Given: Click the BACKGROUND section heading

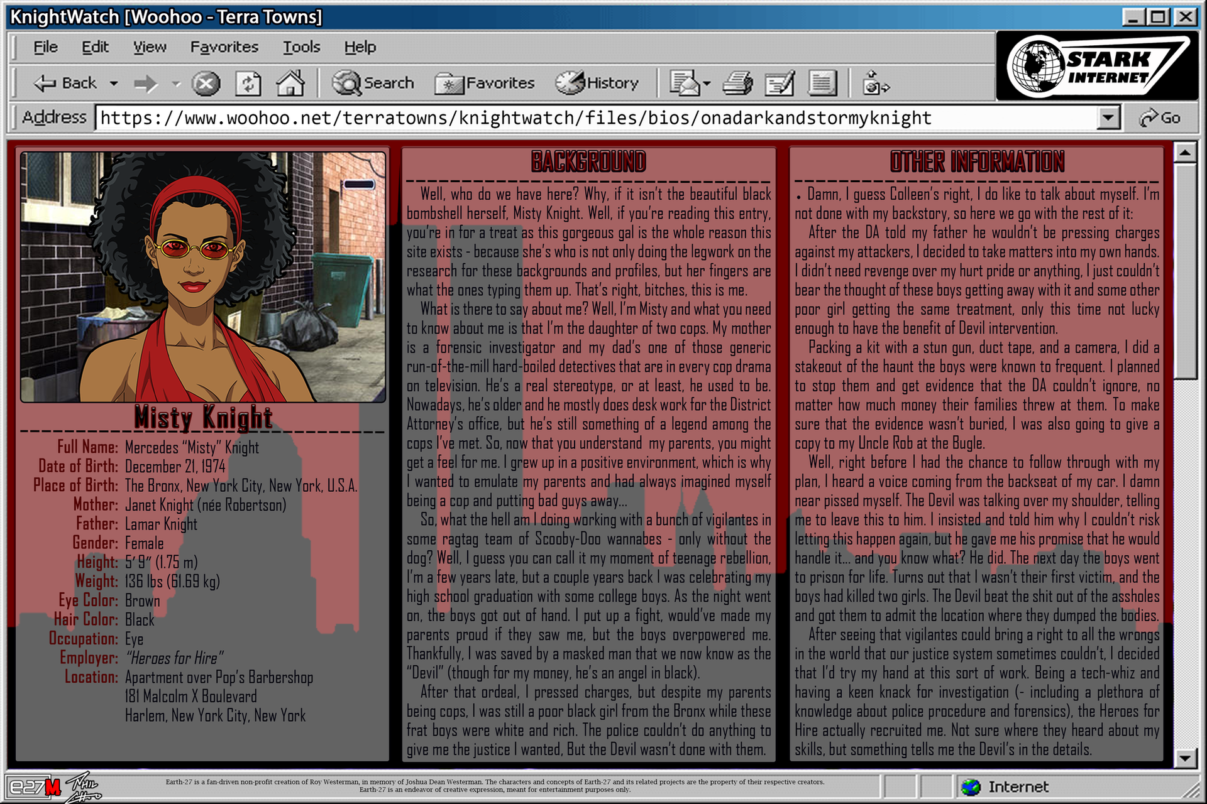Looking at the screenshot, I should pyautogui.click(x=588, y=162).
